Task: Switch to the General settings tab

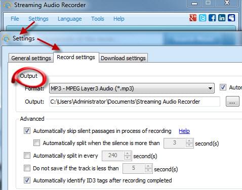Action: (31, 58)
